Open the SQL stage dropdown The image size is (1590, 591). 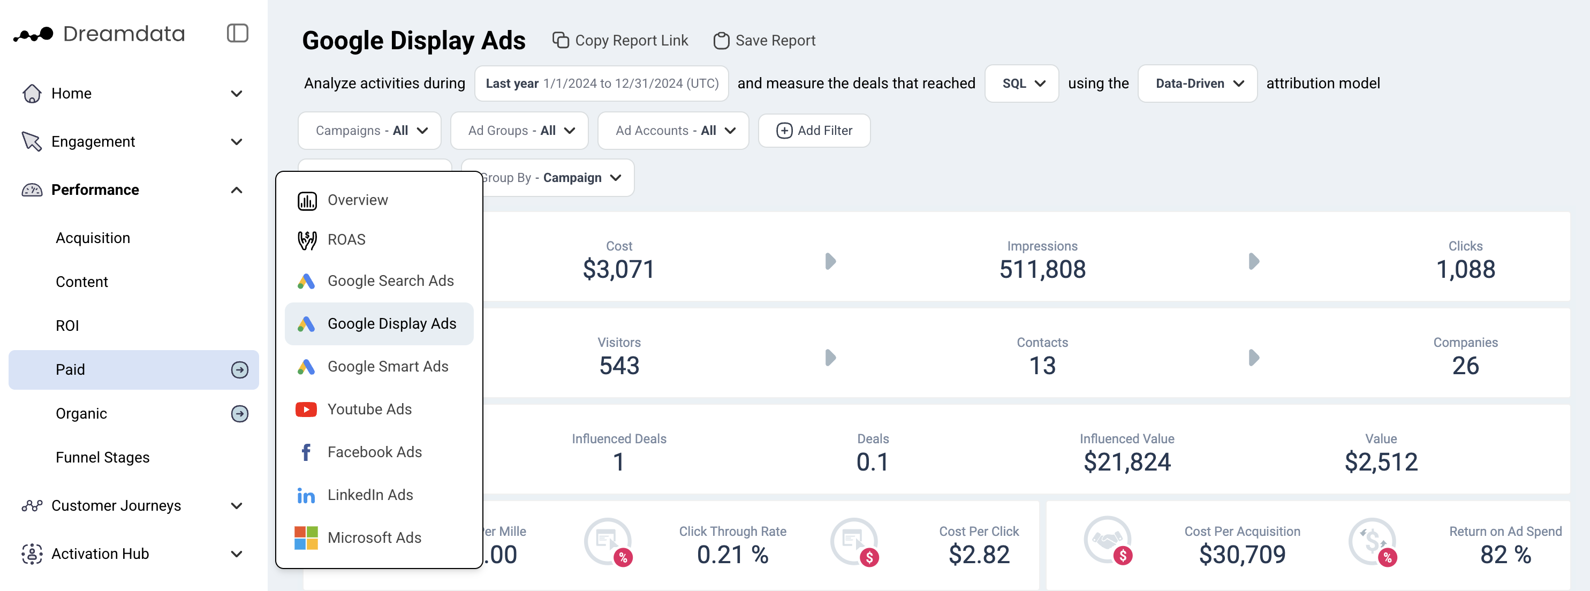coord(1021,84)
